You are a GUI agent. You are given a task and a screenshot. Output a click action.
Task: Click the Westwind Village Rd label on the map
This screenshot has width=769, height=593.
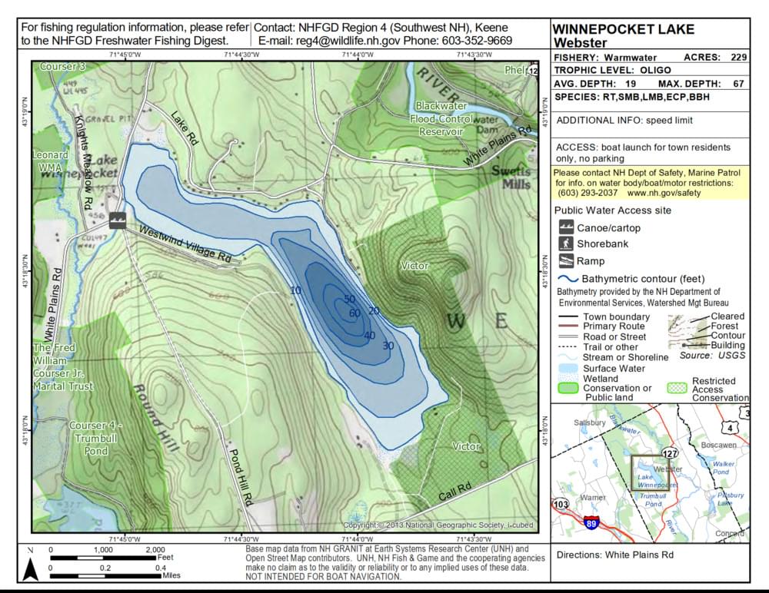[x=185, y=243]
